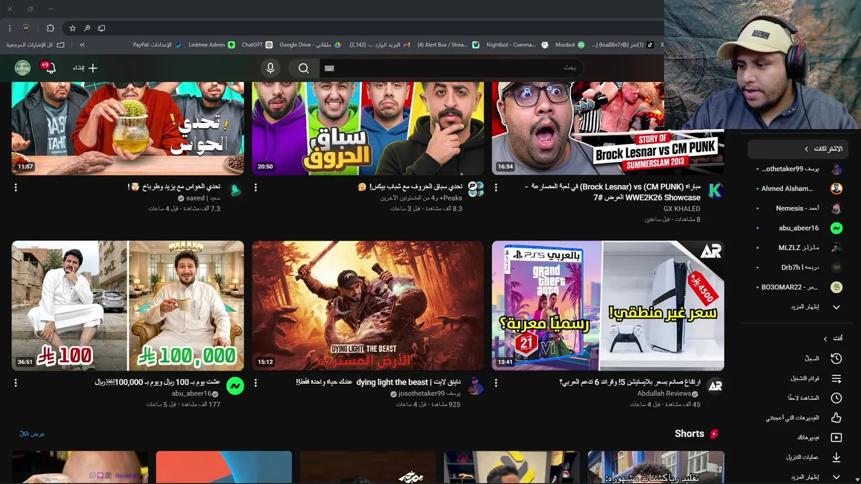861x484 pixels.
Task: Open the Gmail inbox bookmark
Action: point(379,45)
